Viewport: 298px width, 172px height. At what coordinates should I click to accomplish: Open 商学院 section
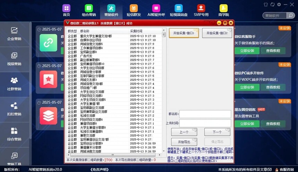223,10
